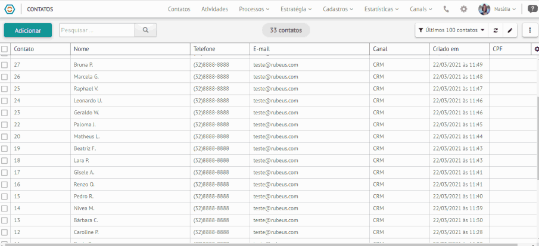Image resolution: width=539 pixels, height=246 pixels.
Task: Check the row of Paloma J.
Action: click(4, 124)
